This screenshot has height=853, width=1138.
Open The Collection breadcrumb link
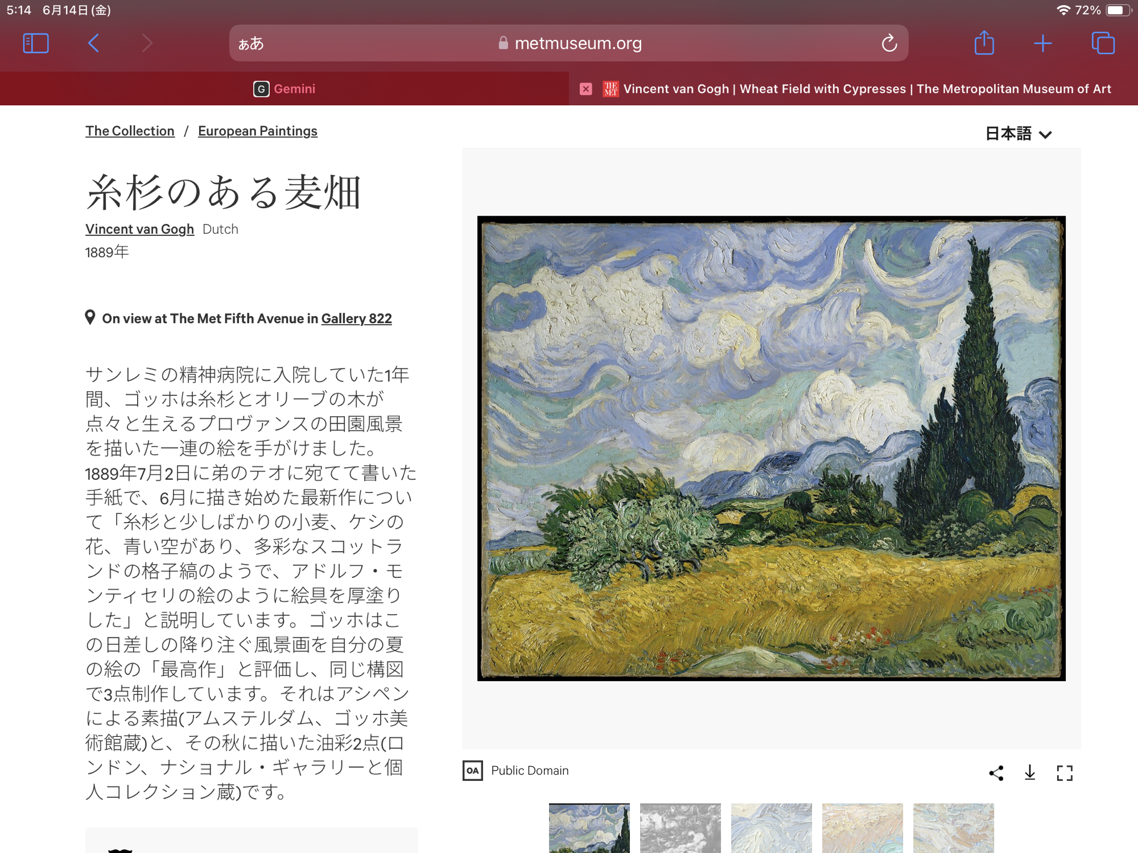pos(130,131)
